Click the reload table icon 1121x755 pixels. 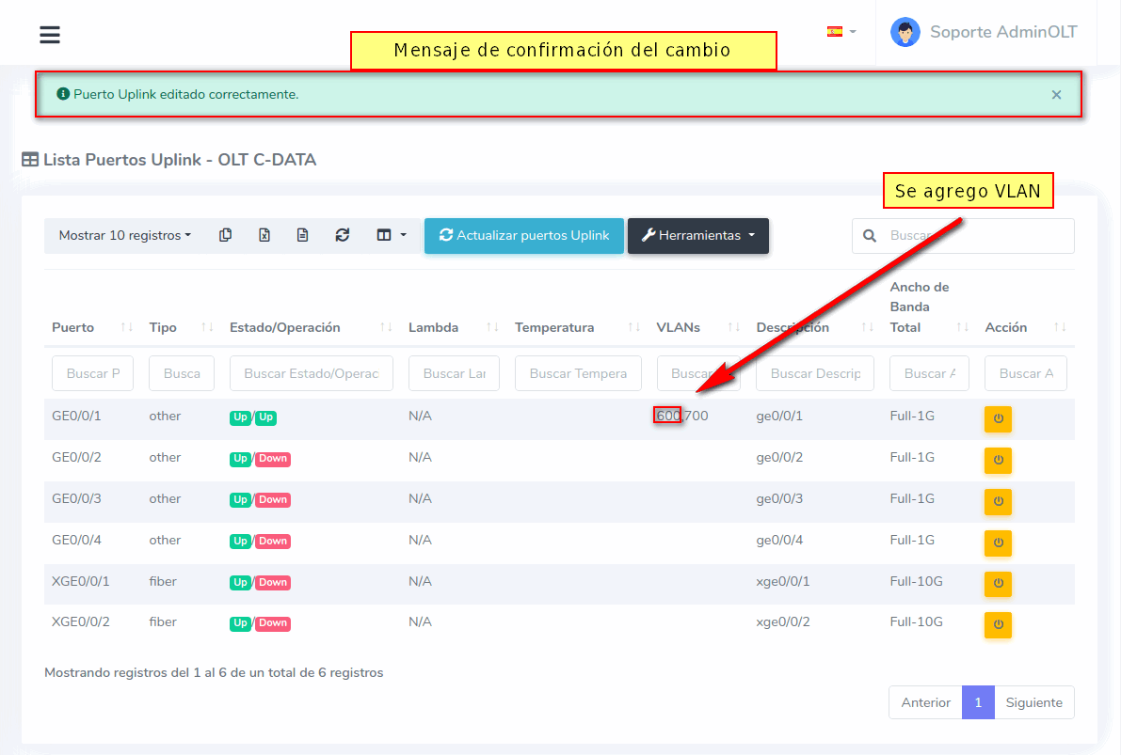click(x=343, y=235)
